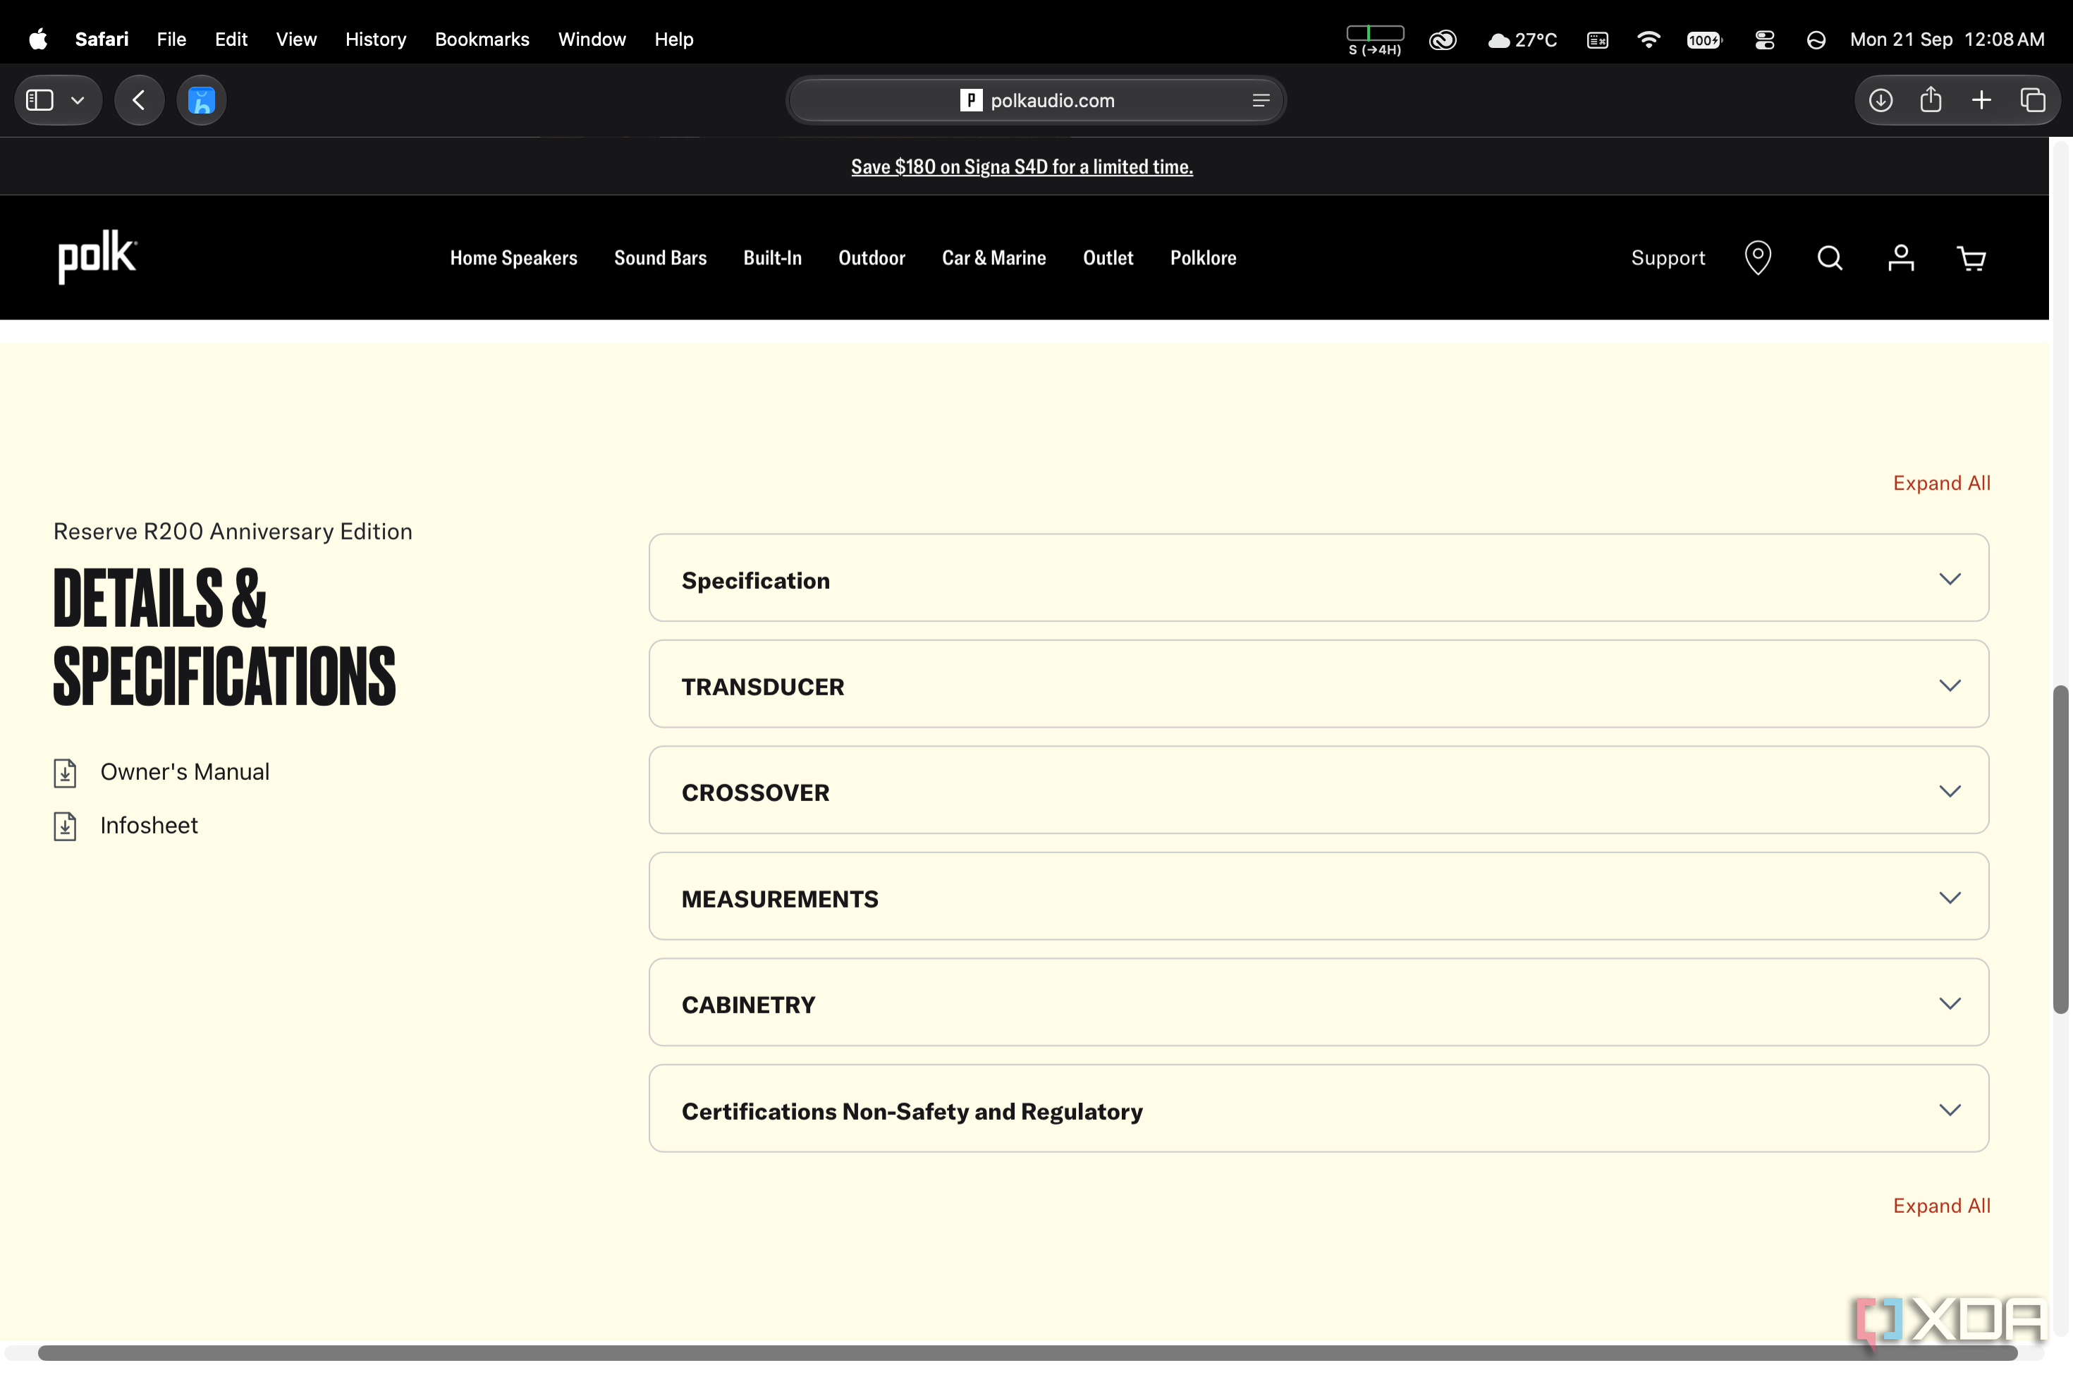The height and width of the screenshot is (1382, 2073).
Task: Click the vertical page scrollbar thumb
Action: 2060,849
